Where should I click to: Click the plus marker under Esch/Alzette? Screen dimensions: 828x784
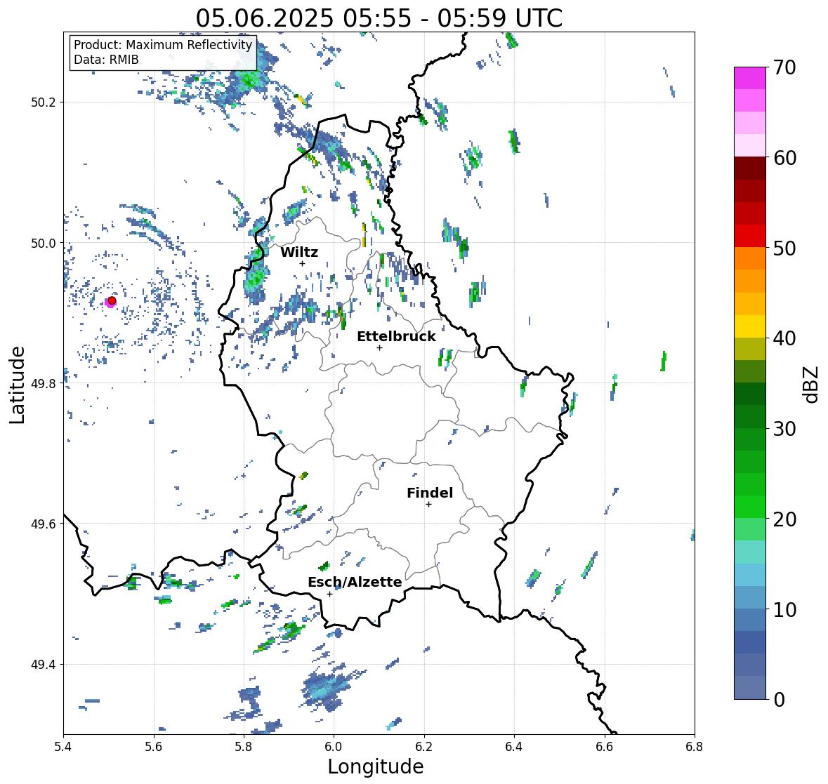click(329, 594)
